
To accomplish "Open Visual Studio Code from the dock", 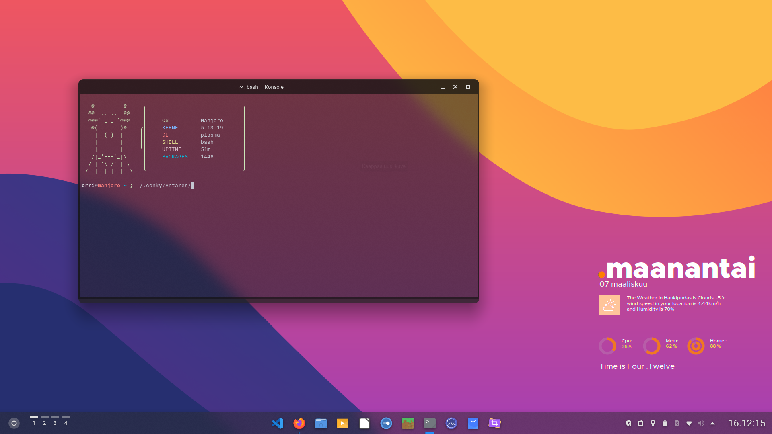I will coord(278,423).
